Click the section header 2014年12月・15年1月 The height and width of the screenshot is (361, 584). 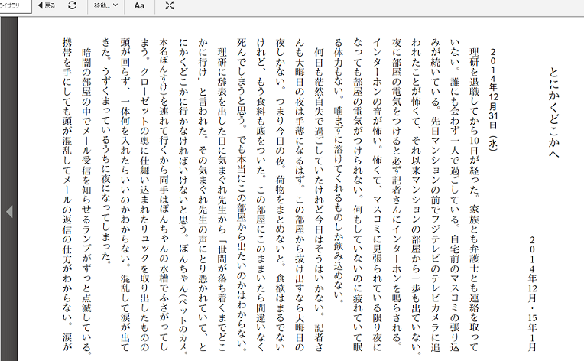click(x=532, y=294)
